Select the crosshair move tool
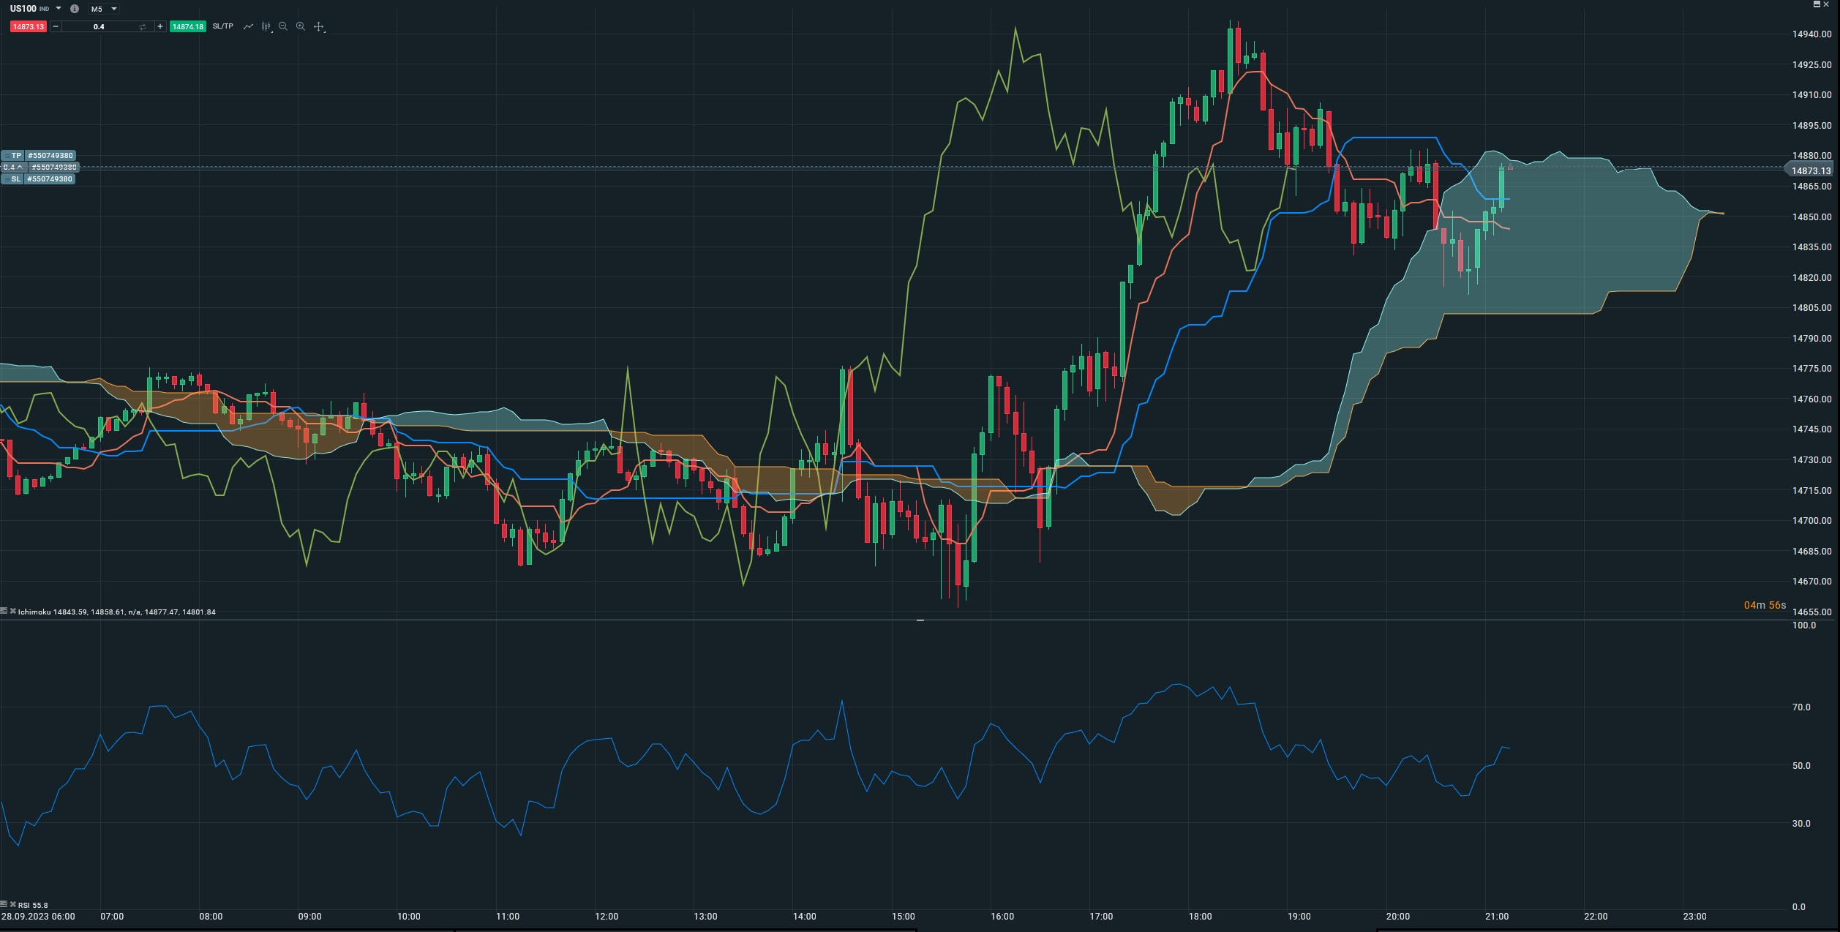Viewport: 1840px width, 932px height. point(318,26)
